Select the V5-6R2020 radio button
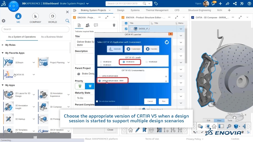Viewport: 253px width, 142px height. (x=147, y=62)
